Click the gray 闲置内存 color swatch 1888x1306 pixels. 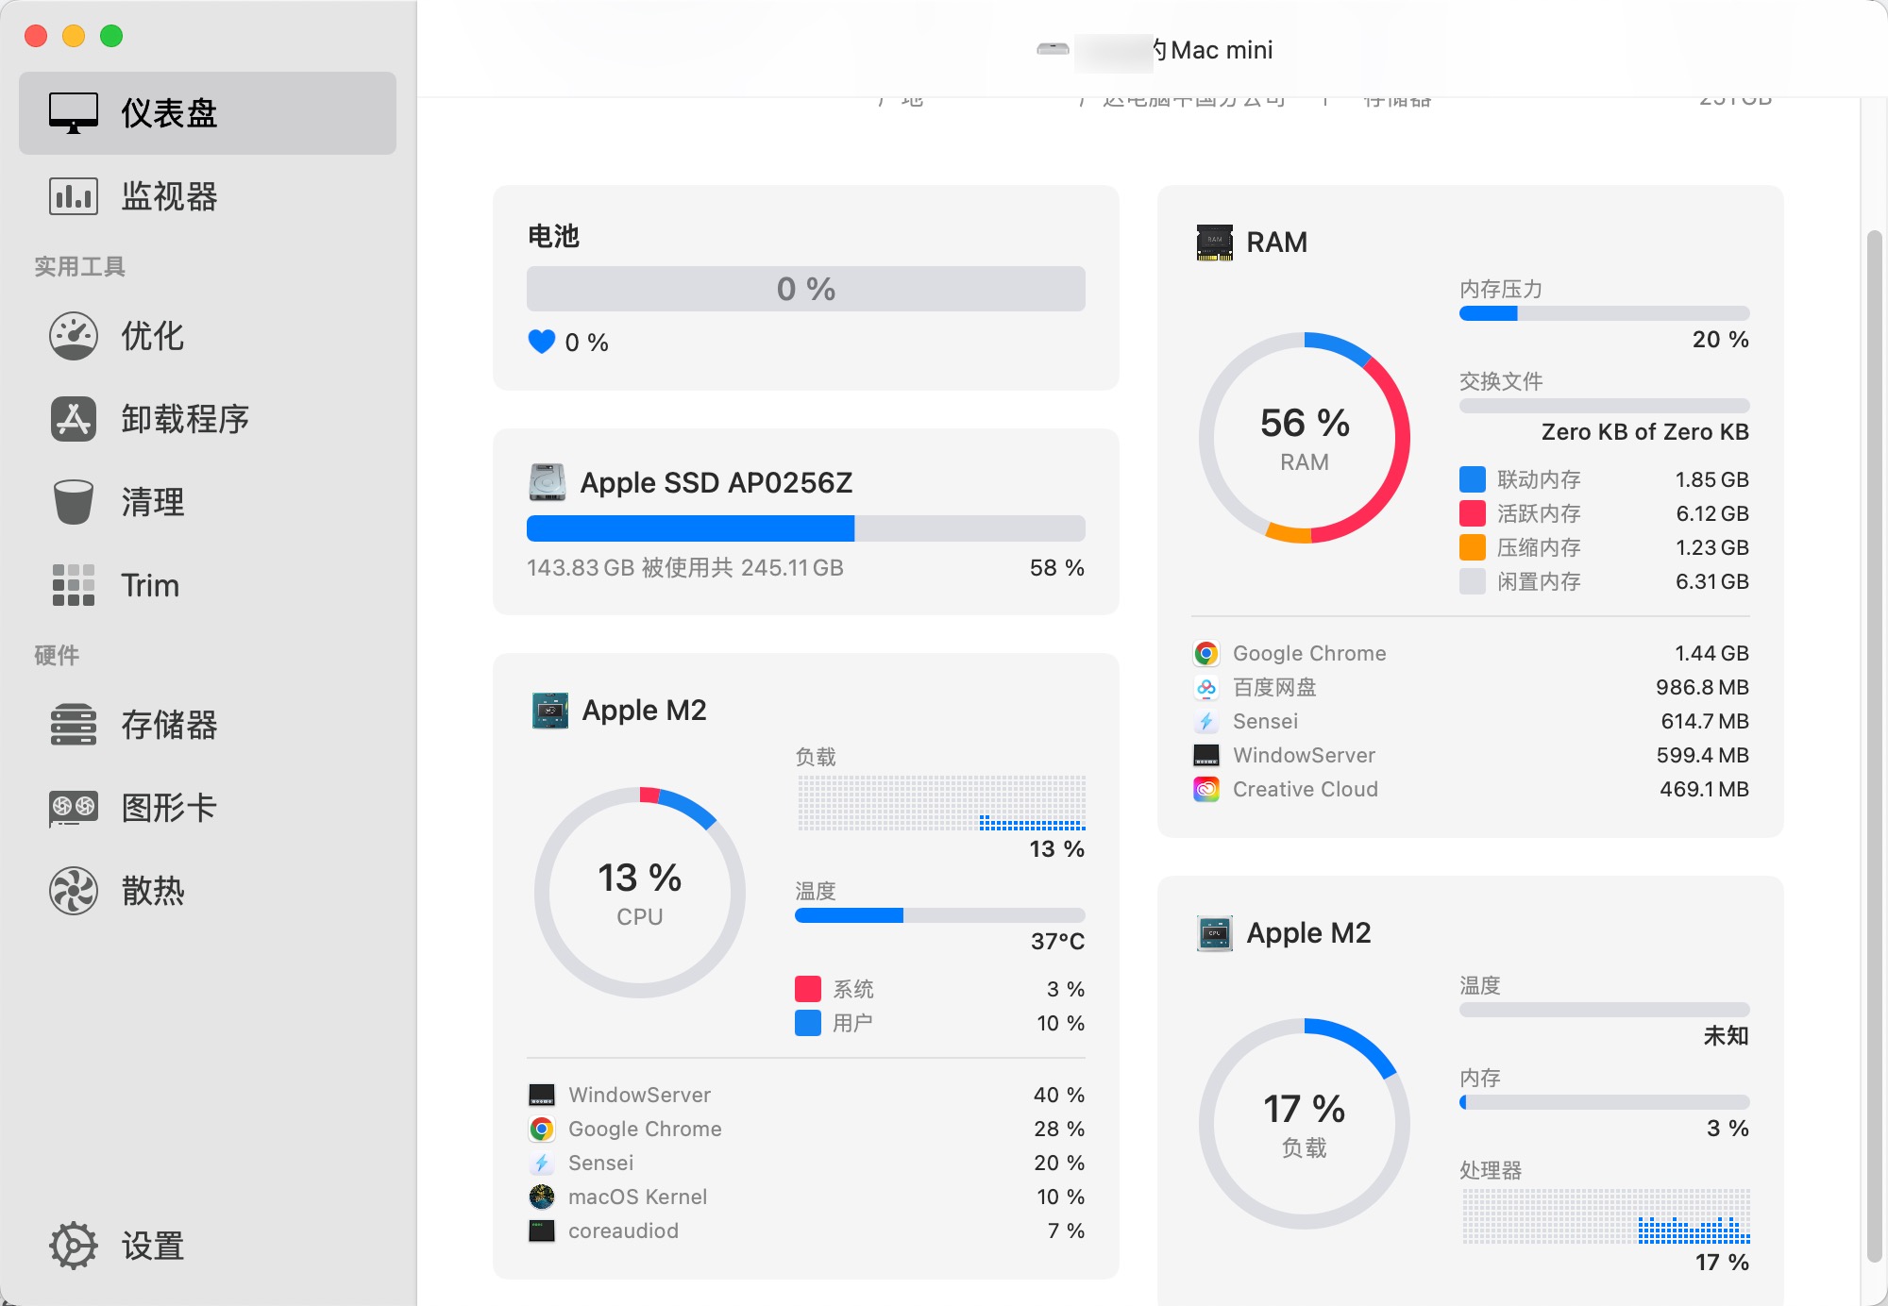[1473, 581]
